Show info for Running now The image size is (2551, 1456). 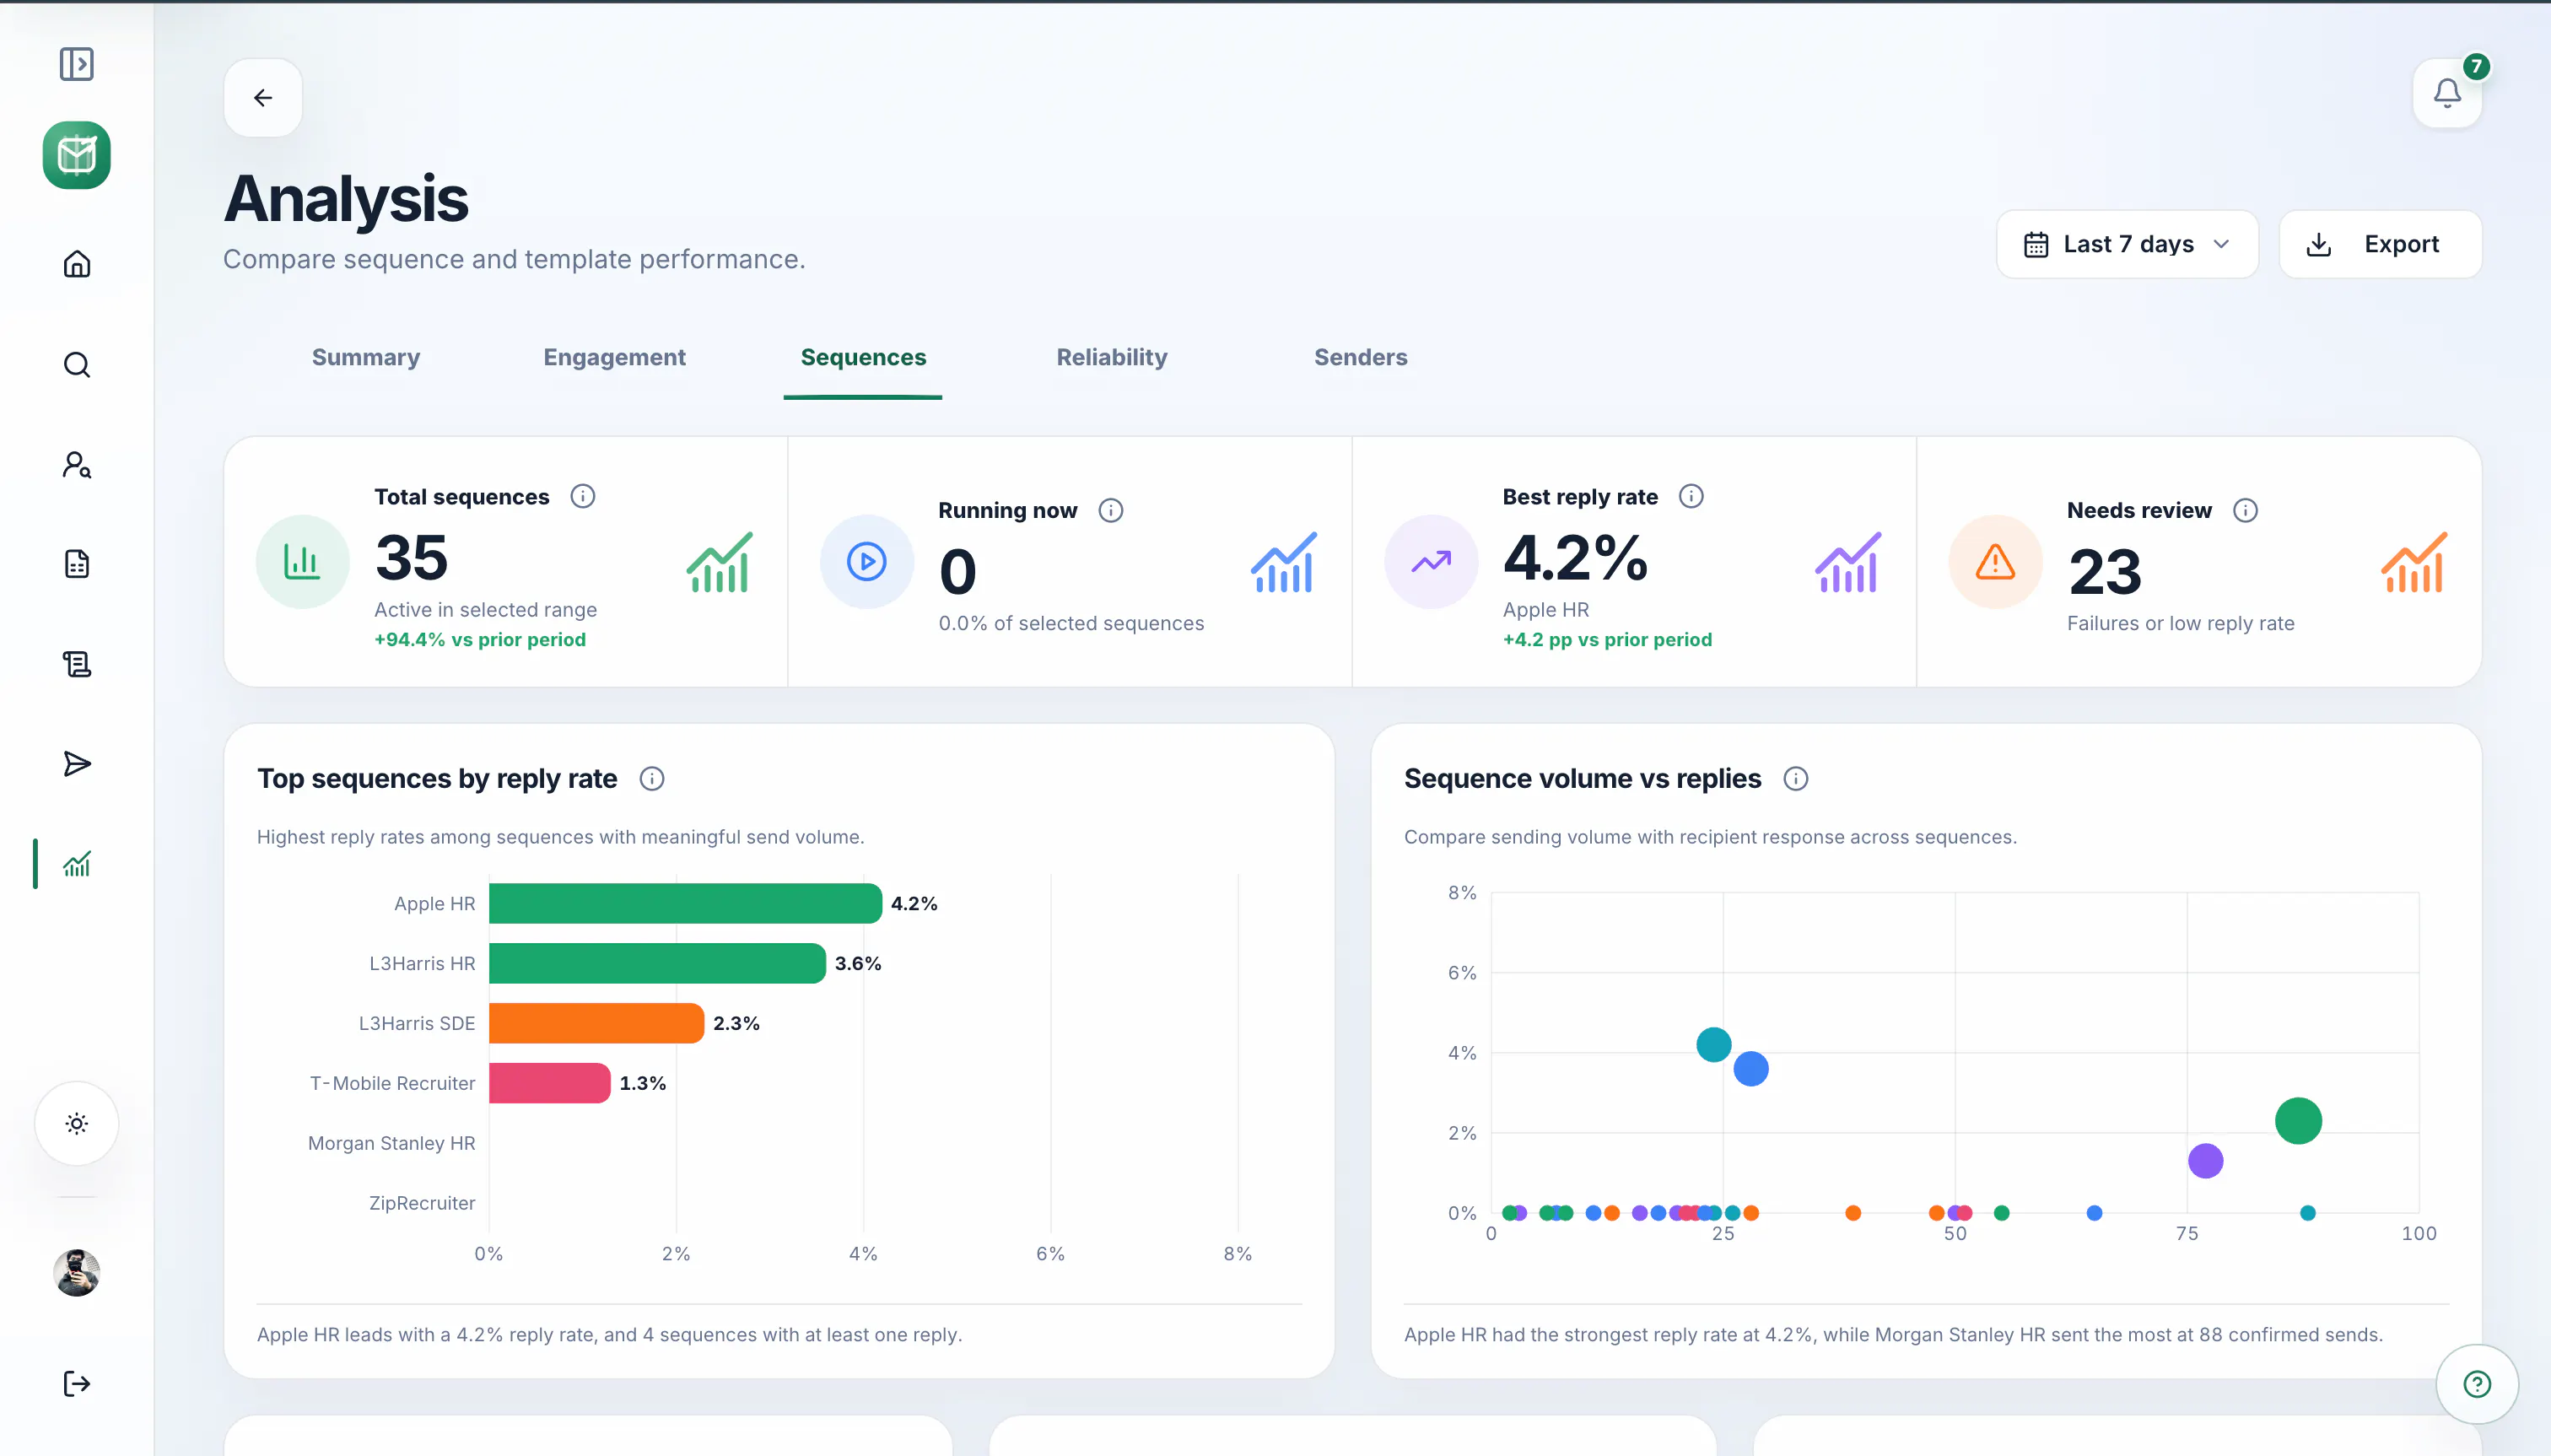[x=1111, y=510]
